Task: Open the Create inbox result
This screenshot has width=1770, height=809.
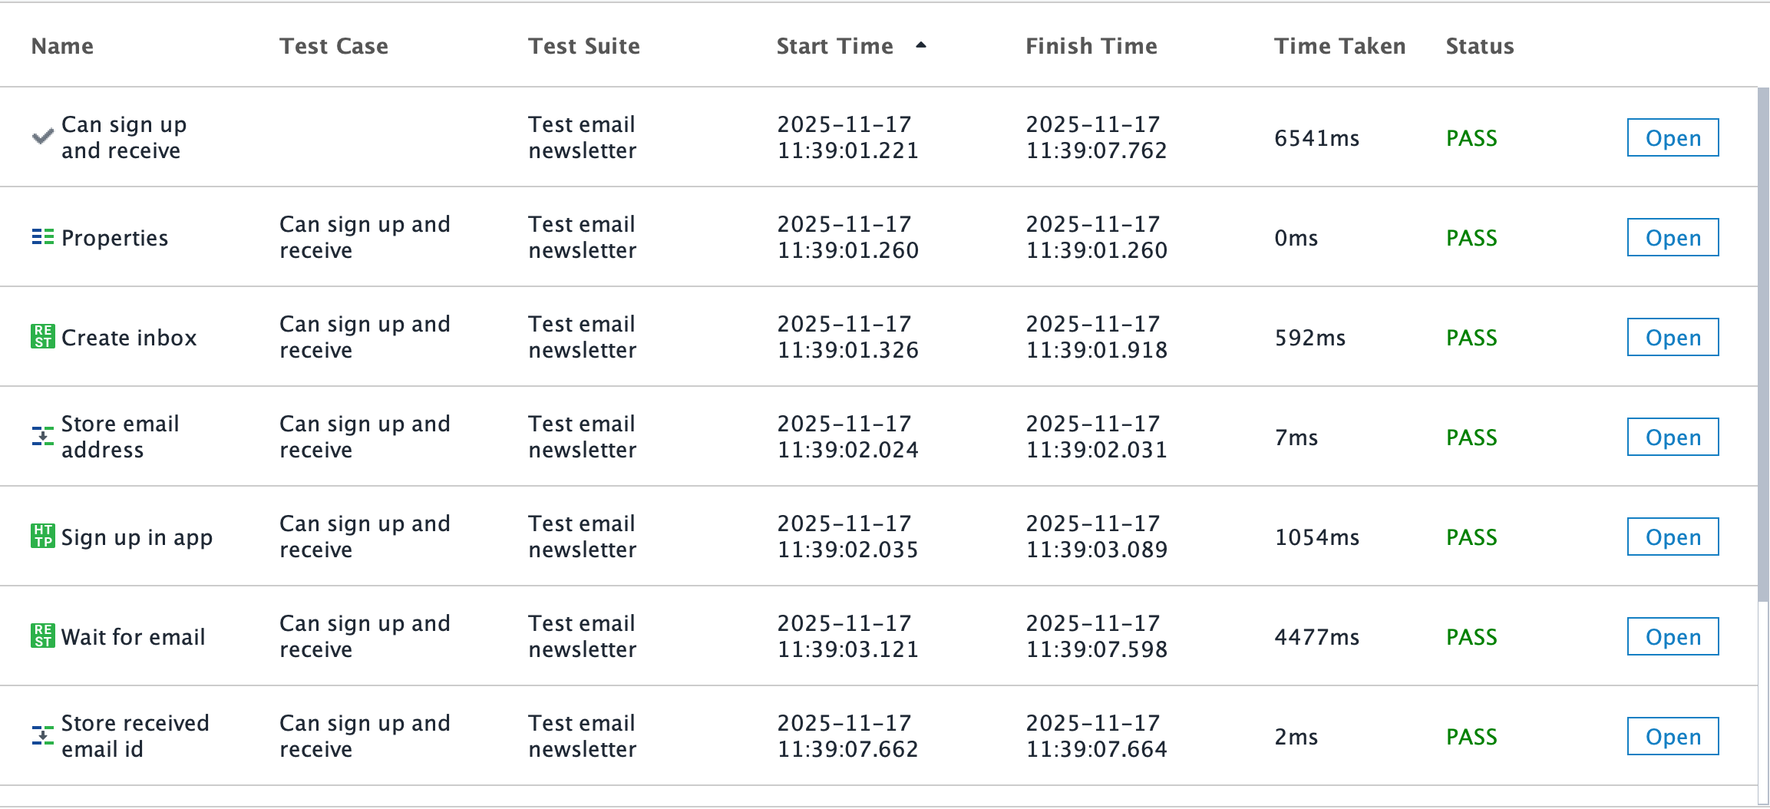Action: 1673,337
